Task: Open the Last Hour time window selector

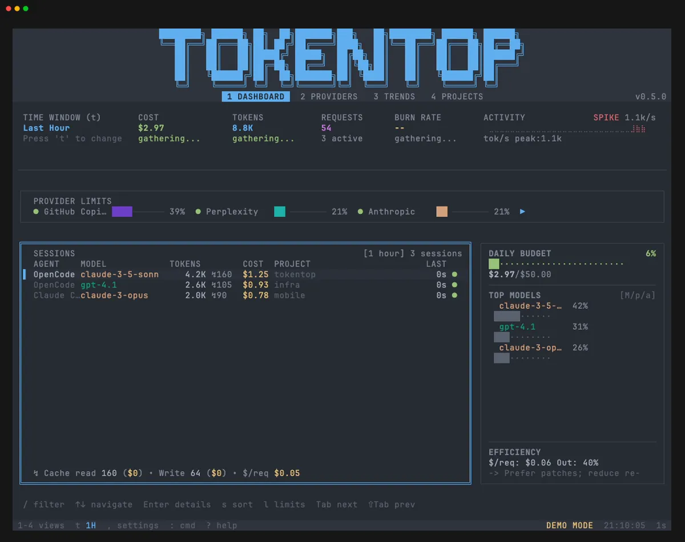Action: [46, 128]
